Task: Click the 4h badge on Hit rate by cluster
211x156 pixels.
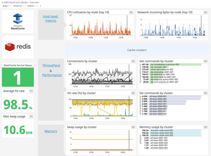Action: click(x=133, y=93)
